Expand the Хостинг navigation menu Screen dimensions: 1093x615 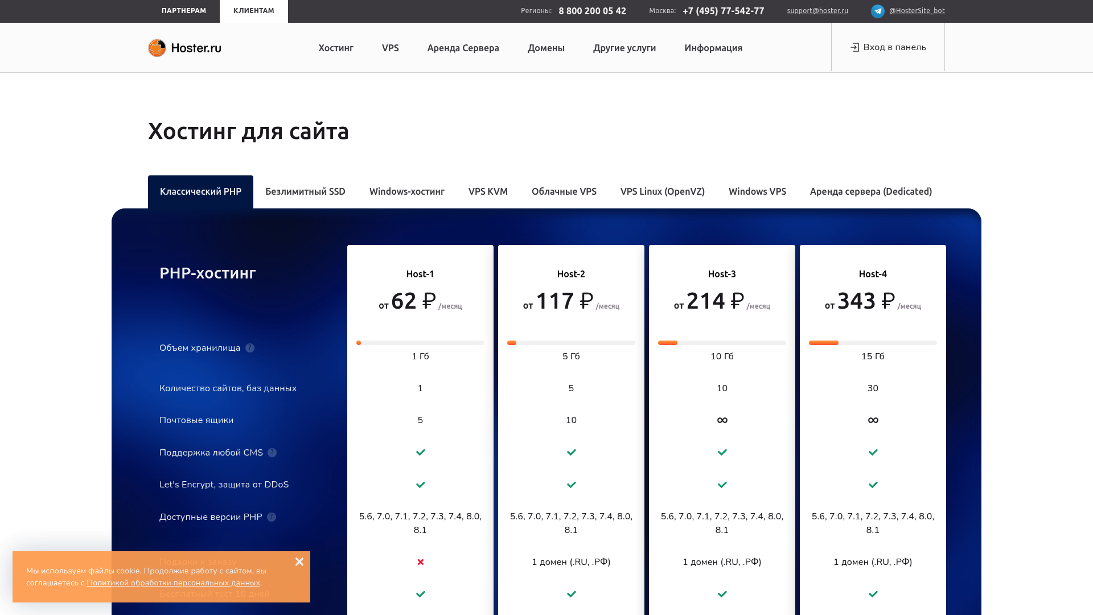tap(336, 48)
